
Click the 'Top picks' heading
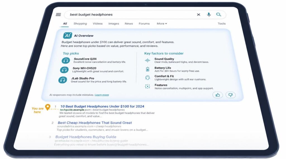pos(71,53)
